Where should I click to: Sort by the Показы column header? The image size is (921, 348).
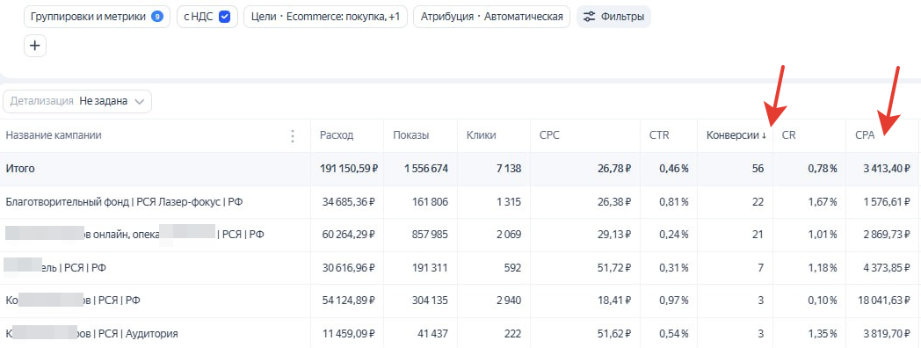tap(410, 135)
